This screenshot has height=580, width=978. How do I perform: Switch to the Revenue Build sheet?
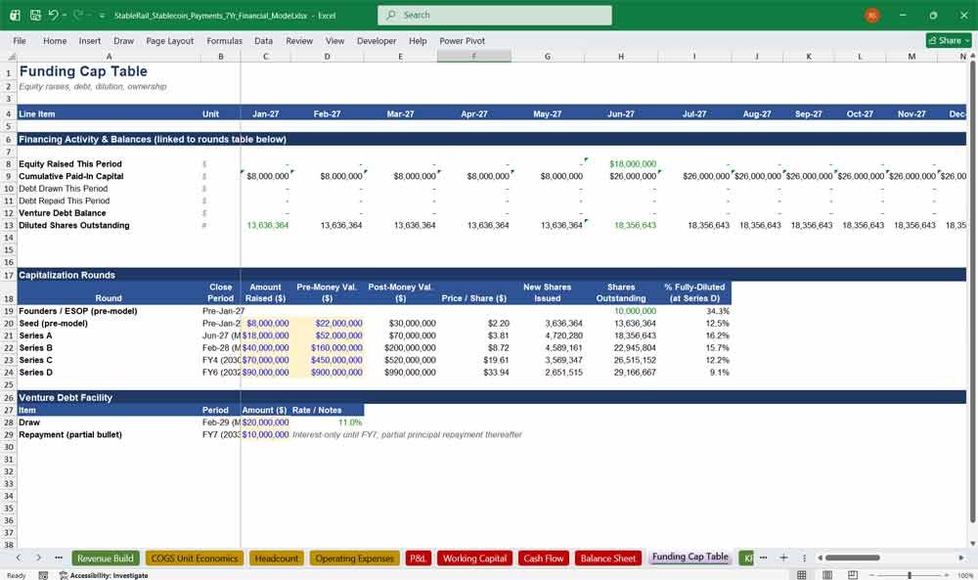[106, 558]
